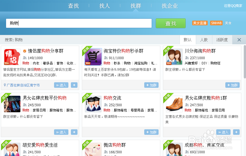Open the 购物交流 group title
Viewport: 246px width, 156px height.
point(112,98)
